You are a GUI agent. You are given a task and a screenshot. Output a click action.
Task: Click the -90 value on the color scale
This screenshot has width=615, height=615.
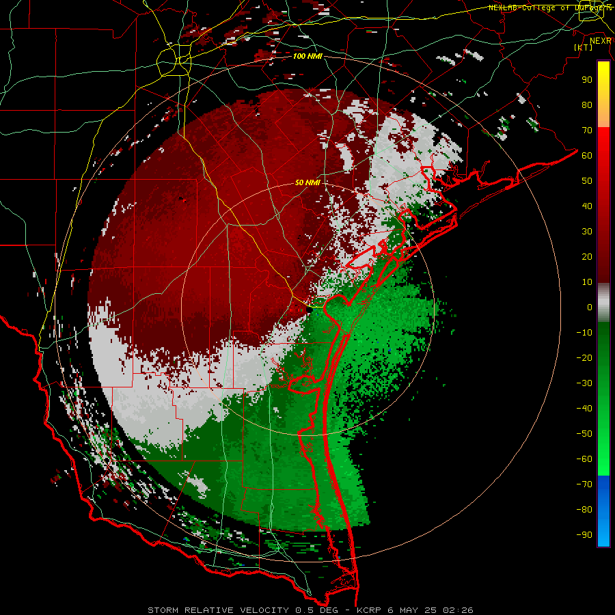click(x=584, y=535)
